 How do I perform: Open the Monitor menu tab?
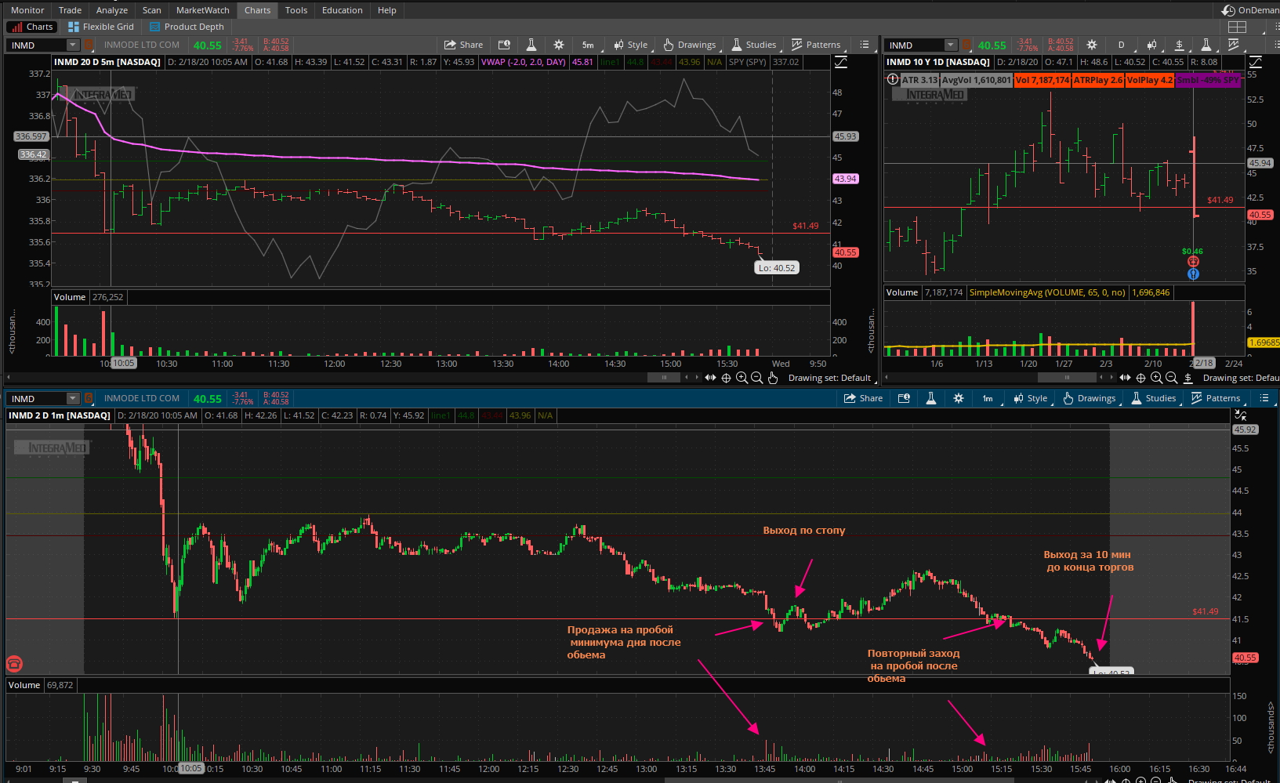pos(27,10)
